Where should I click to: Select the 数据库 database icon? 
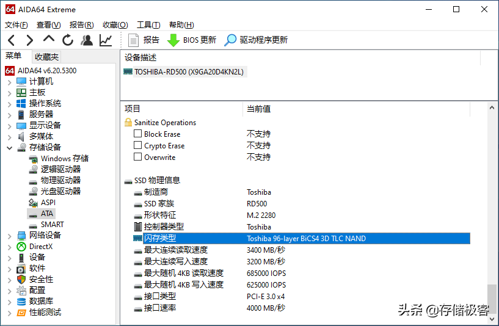(x=21, y=301)
